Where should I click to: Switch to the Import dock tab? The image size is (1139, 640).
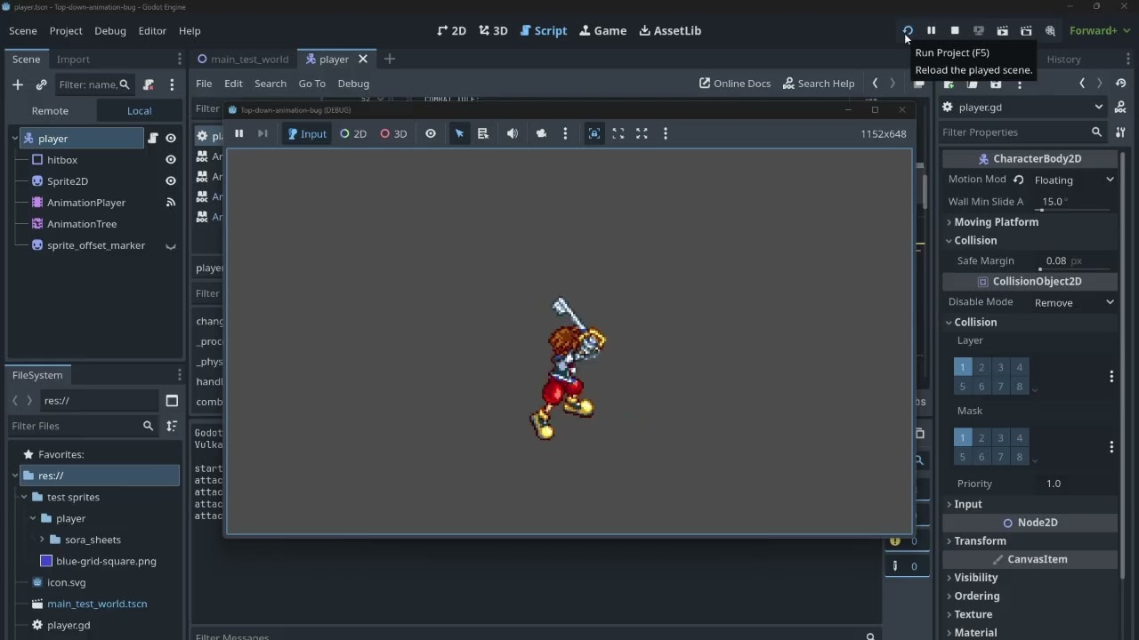73,60
